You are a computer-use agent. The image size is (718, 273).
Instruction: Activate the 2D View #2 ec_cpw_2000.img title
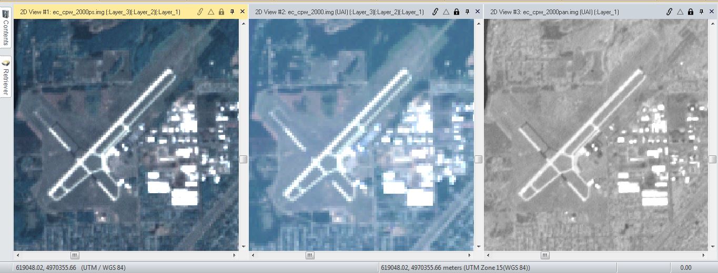click(x=339, y=12)
